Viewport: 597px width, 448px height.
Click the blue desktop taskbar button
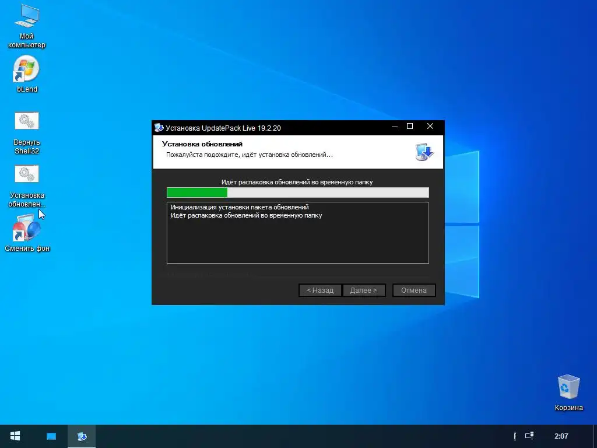pos(51,436)
